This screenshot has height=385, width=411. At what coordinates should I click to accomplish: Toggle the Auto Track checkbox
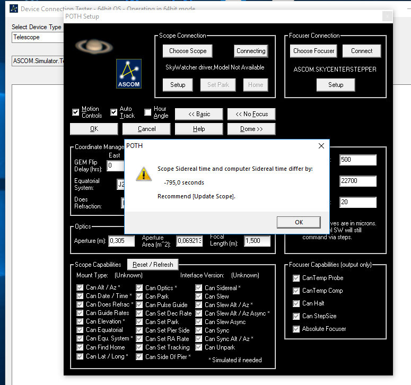pyautogui.click(x=114, y=112)
